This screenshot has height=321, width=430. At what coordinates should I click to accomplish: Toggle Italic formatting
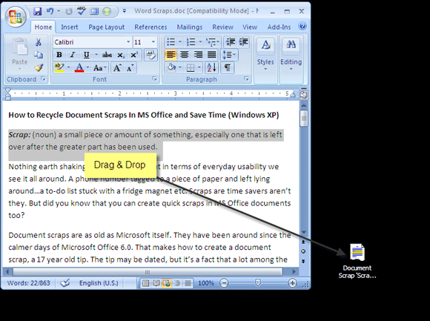pyautogui.click(x=73, y=55)
